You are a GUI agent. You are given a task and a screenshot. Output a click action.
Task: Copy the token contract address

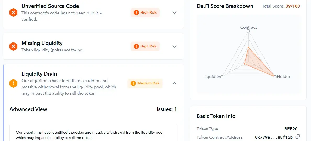pyautogui.click(x=297, y=137)
